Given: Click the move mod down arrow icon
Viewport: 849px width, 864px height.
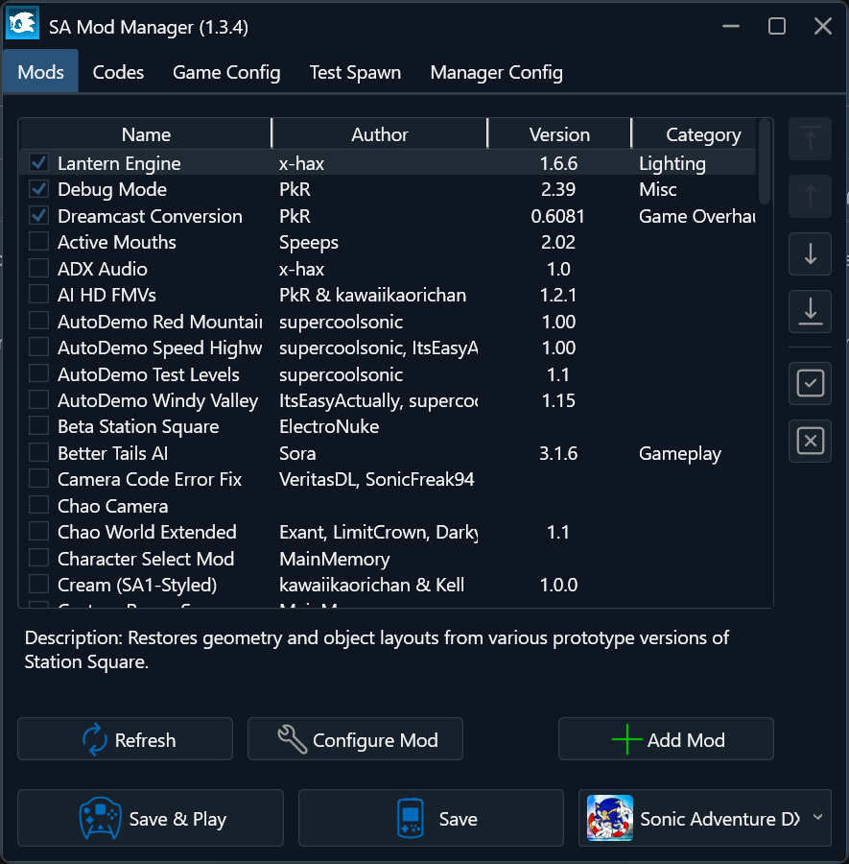Looking at the screenshot, I should pyautogui.click(x=811, y=253).
